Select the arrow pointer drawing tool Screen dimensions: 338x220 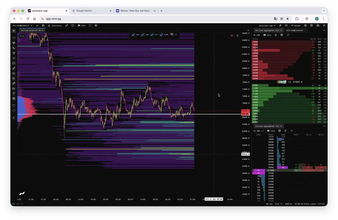pos(14,53)
